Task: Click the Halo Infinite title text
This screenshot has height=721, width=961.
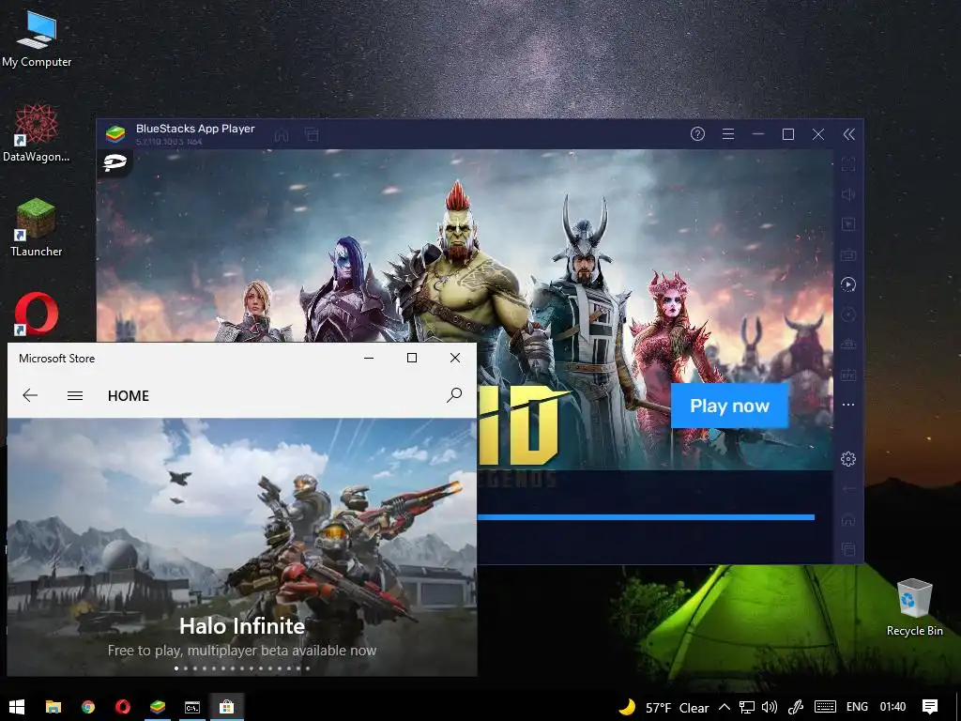Action: tap(242, 626)
